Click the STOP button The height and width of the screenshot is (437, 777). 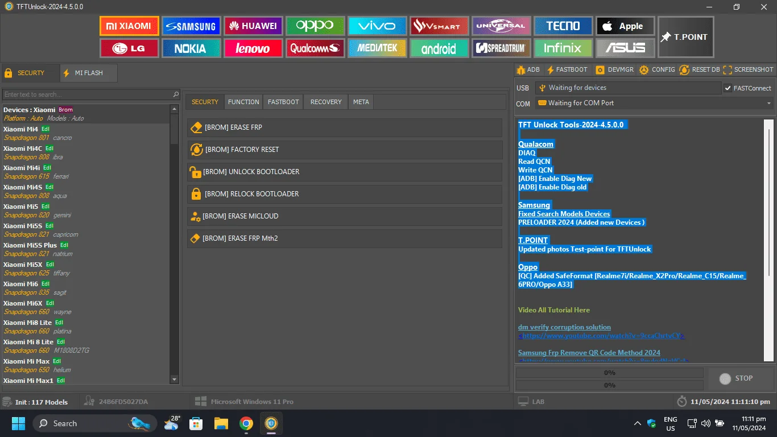[x=739, y=378]
